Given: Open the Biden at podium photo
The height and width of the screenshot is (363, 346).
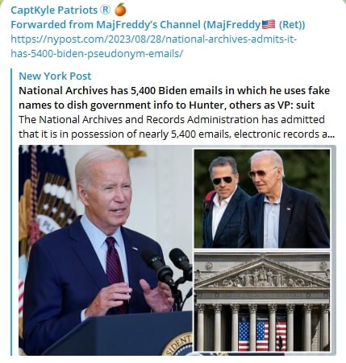Looking at the screenshot, I should click(x=106, y=250).
